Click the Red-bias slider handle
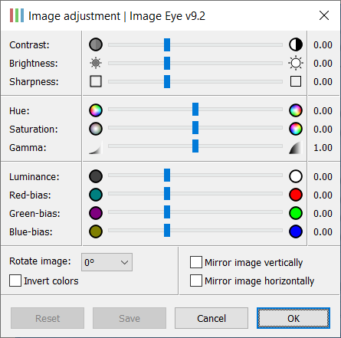 (167, 193)
